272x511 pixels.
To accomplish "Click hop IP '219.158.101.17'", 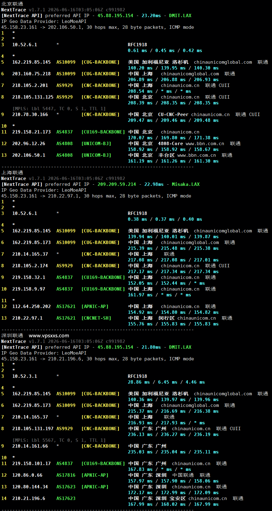I will tap(32, 464).
